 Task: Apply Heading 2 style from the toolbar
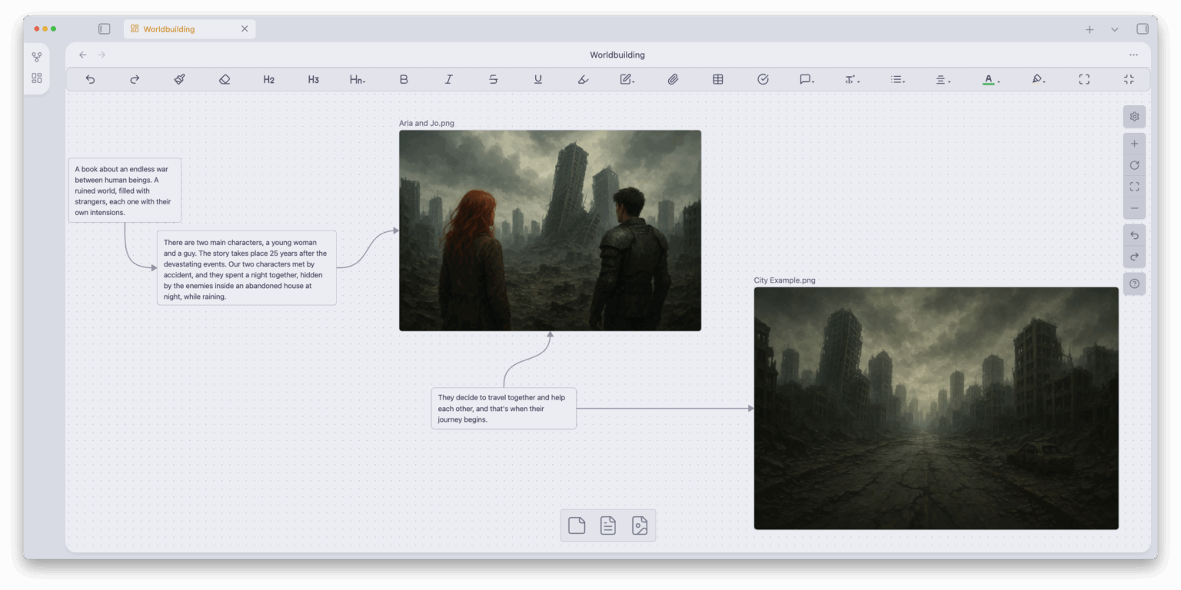[268, 78]
